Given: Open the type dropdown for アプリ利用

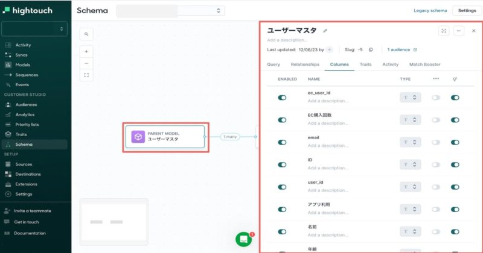Looking at the screenshot, I should pos(411,210).
